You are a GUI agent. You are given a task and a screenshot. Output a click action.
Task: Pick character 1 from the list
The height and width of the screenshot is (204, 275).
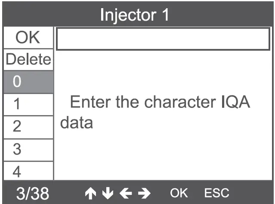pos(28,104)
